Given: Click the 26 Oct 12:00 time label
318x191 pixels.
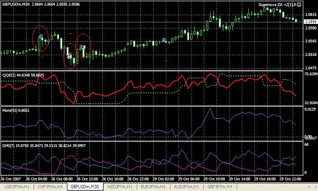Looking at the screenshot, I should (x=87, y=179).
